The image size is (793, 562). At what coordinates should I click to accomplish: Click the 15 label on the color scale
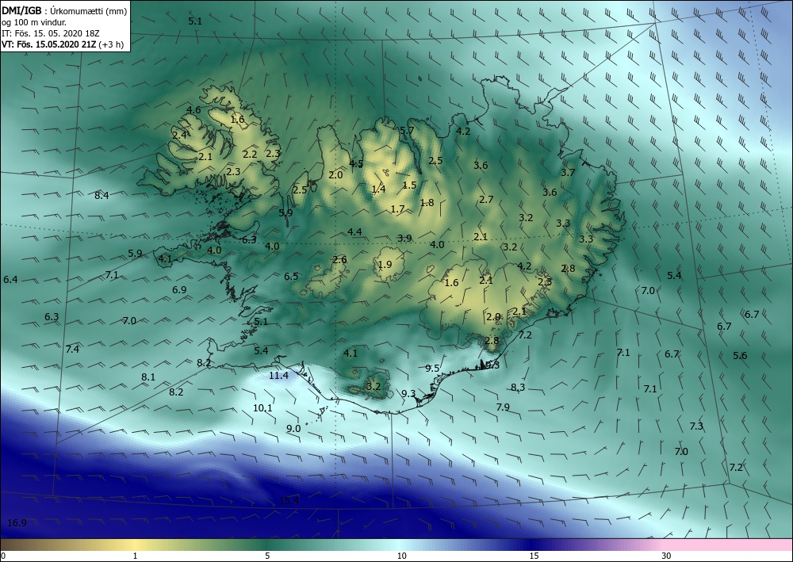point(534,556)
